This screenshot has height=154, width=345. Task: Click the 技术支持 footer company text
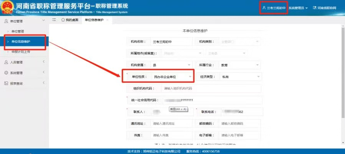point(154,151)
